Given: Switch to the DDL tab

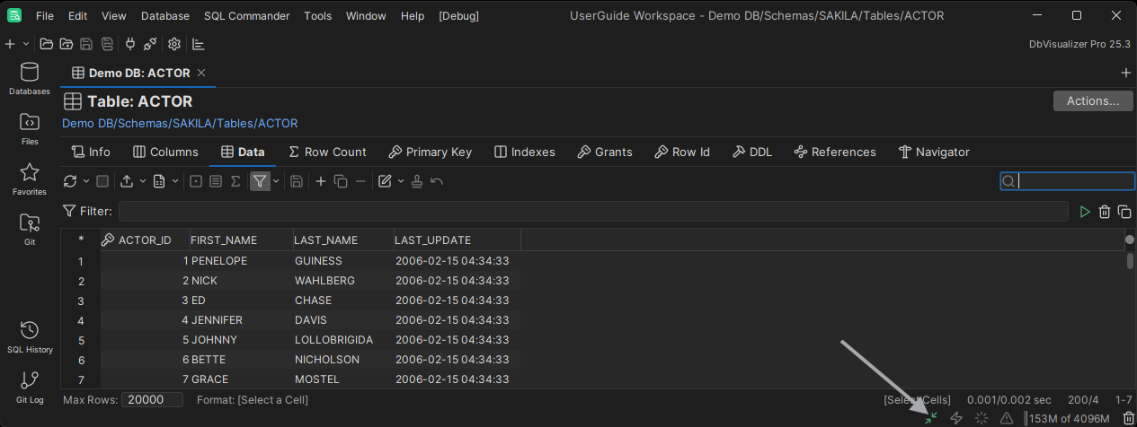Looking at the screenshot, I should (752, 152).
